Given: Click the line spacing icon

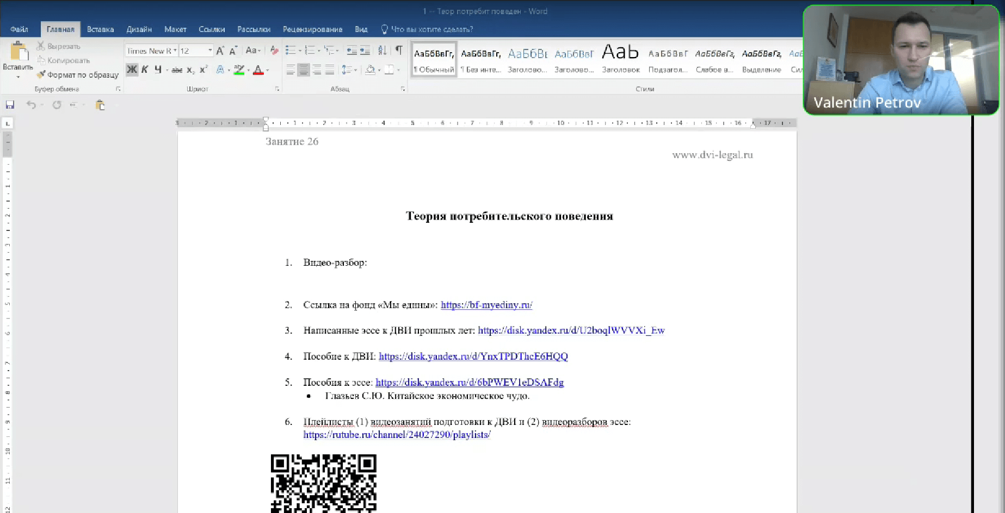Looking at the screenshot, I should (x=347, y=70).
